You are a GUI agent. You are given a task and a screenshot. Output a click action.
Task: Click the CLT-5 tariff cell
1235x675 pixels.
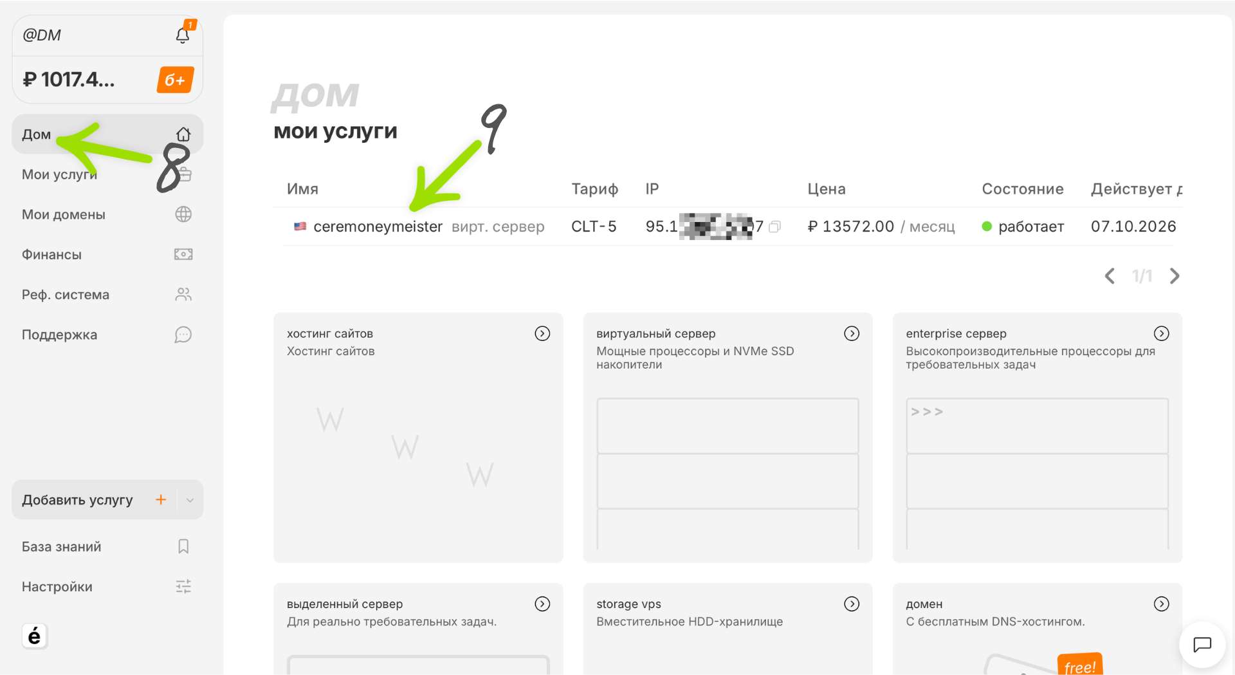pos(594,227)
